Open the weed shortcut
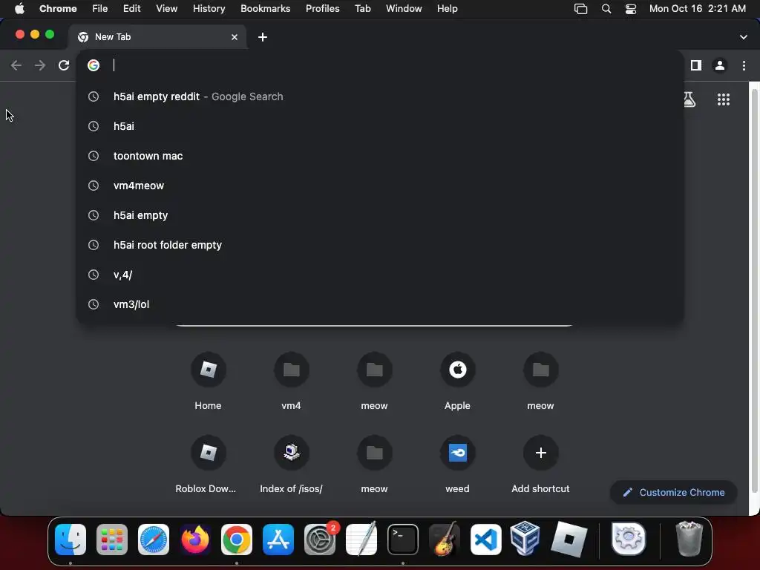The width and height of the screenshot is (760, 570). point(457,453)
